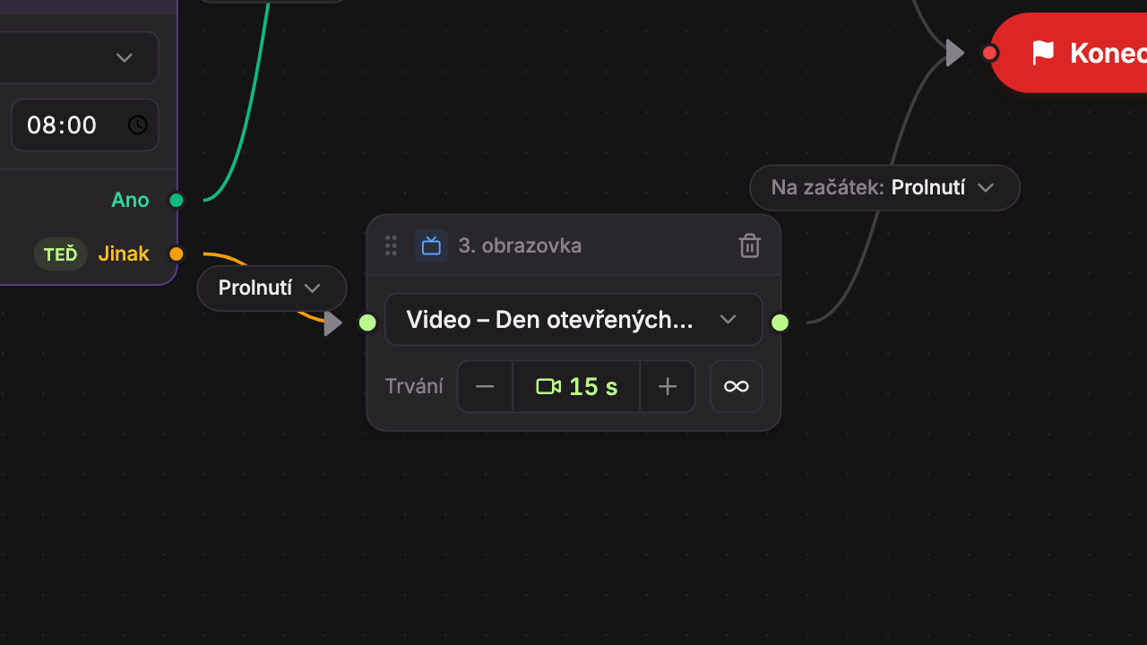
Task: Click the Jinak label
Action: pos(124,254)
